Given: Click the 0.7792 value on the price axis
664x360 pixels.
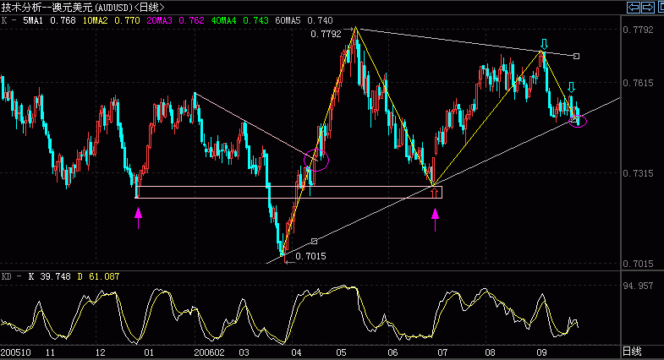Looking at the screenshot, I should pos(638,30).
